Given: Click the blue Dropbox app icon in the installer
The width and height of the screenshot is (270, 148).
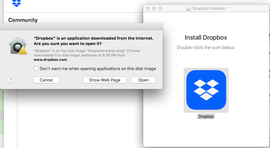Looking at the screenshot, I should tap(206, 90).
